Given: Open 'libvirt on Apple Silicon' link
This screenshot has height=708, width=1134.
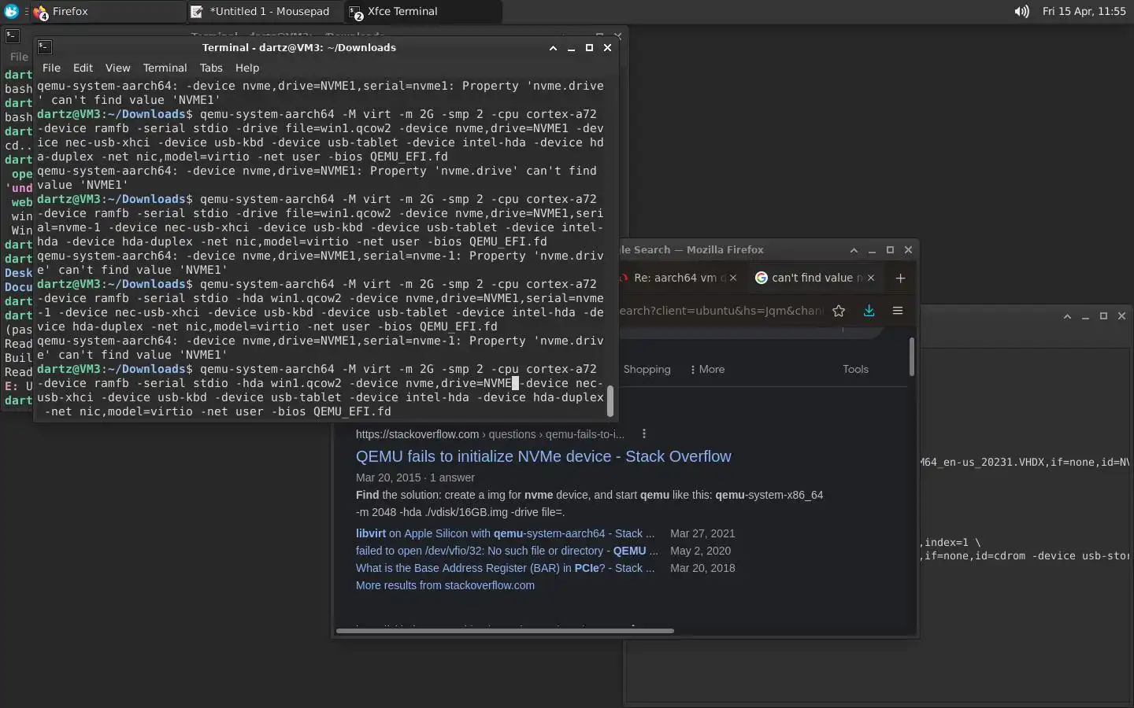Looking at the screenshot, I should click(x=505, y=533).
